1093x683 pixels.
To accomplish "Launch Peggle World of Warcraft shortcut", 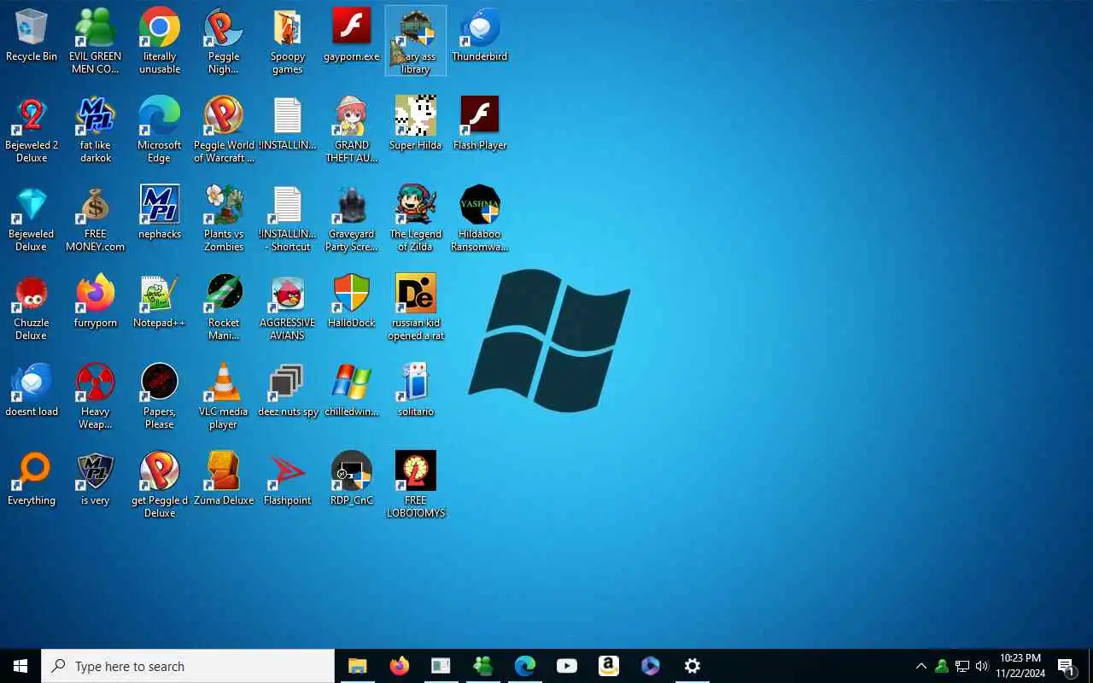I will [224, 130].
